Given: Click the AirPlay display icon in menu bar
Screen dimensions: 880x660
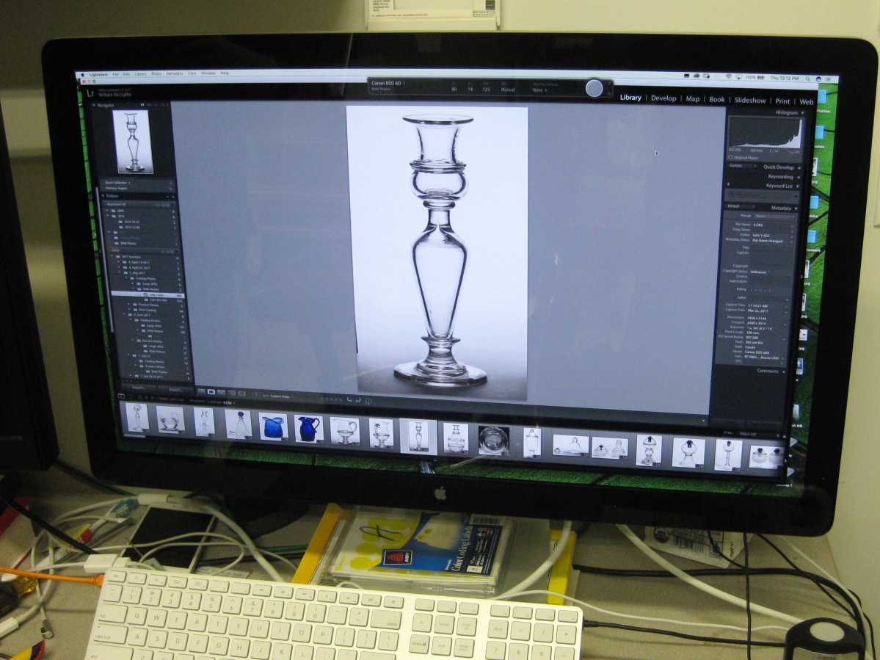Looking at the screenshot, I should [738, 77].
